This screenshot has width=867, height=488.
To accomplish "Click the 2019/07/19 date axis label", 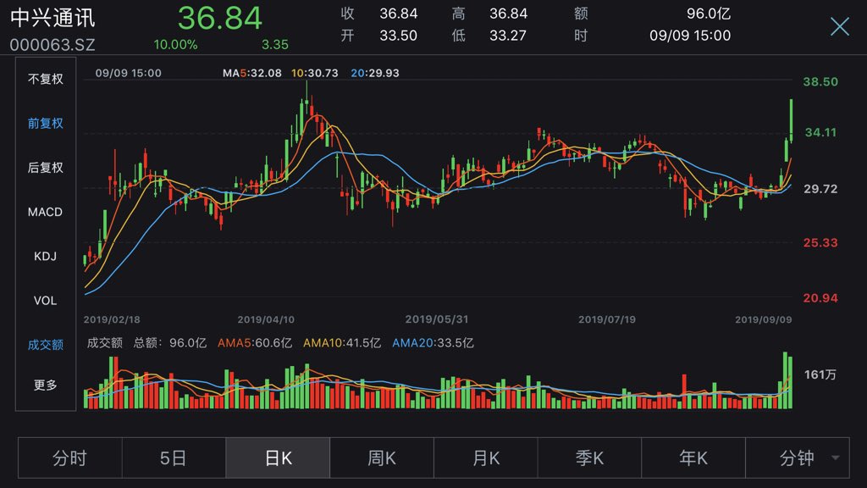I will pos(607,319).
